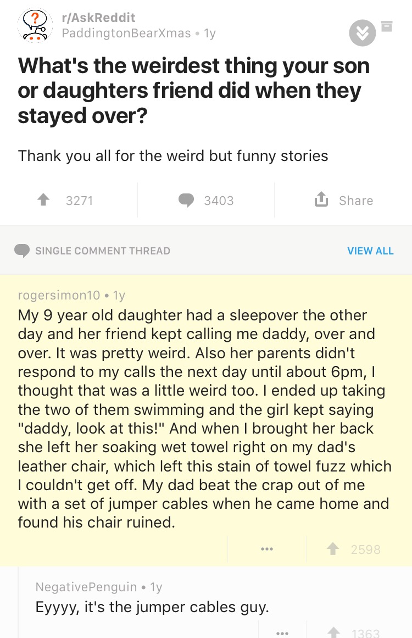412x638 pixels.
Task: Click the post title about weirdest thing
Action: 193,91
